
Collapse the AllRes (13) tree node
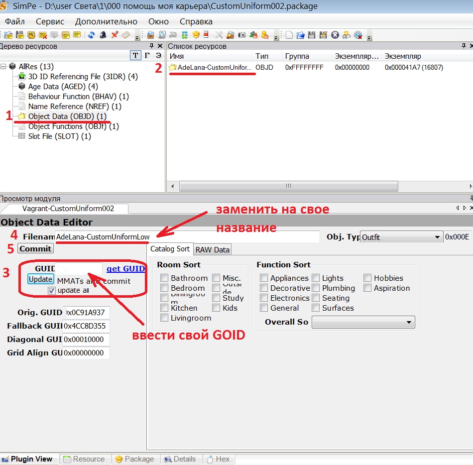coord(4,67)
